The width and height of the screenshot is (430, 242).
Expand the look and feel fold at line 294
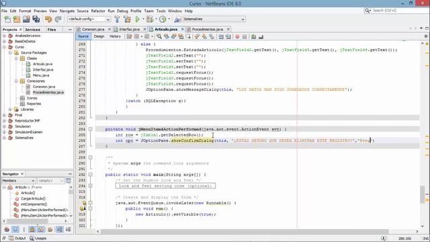(x=90, y=186)
